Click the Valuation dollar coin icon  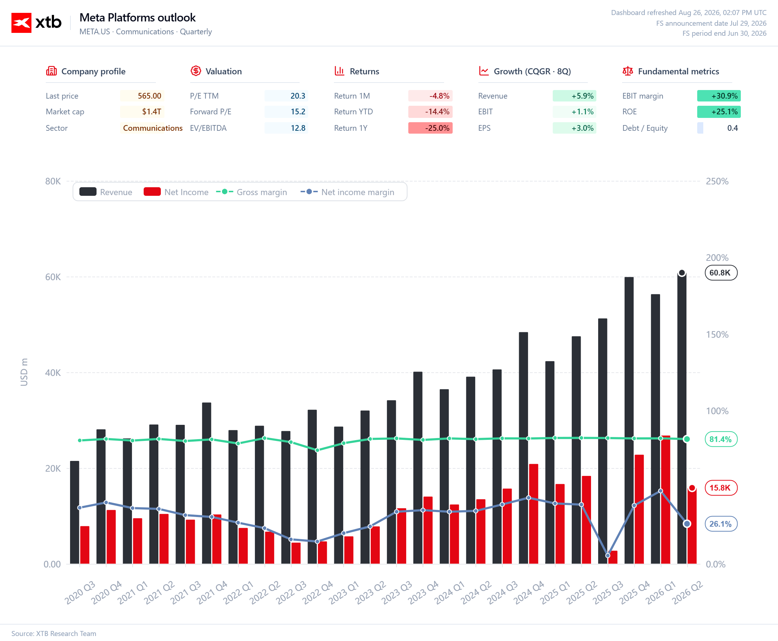tap(196, 71)
